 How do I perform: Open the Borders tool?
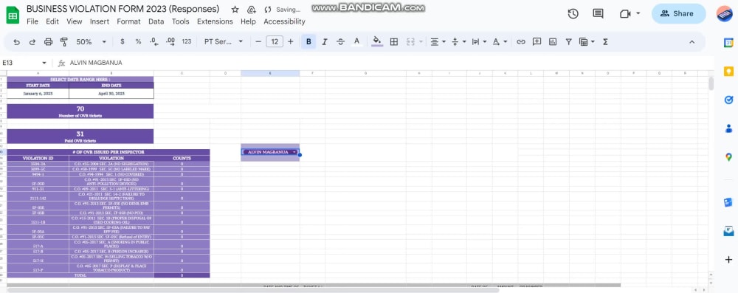(394, 41)
